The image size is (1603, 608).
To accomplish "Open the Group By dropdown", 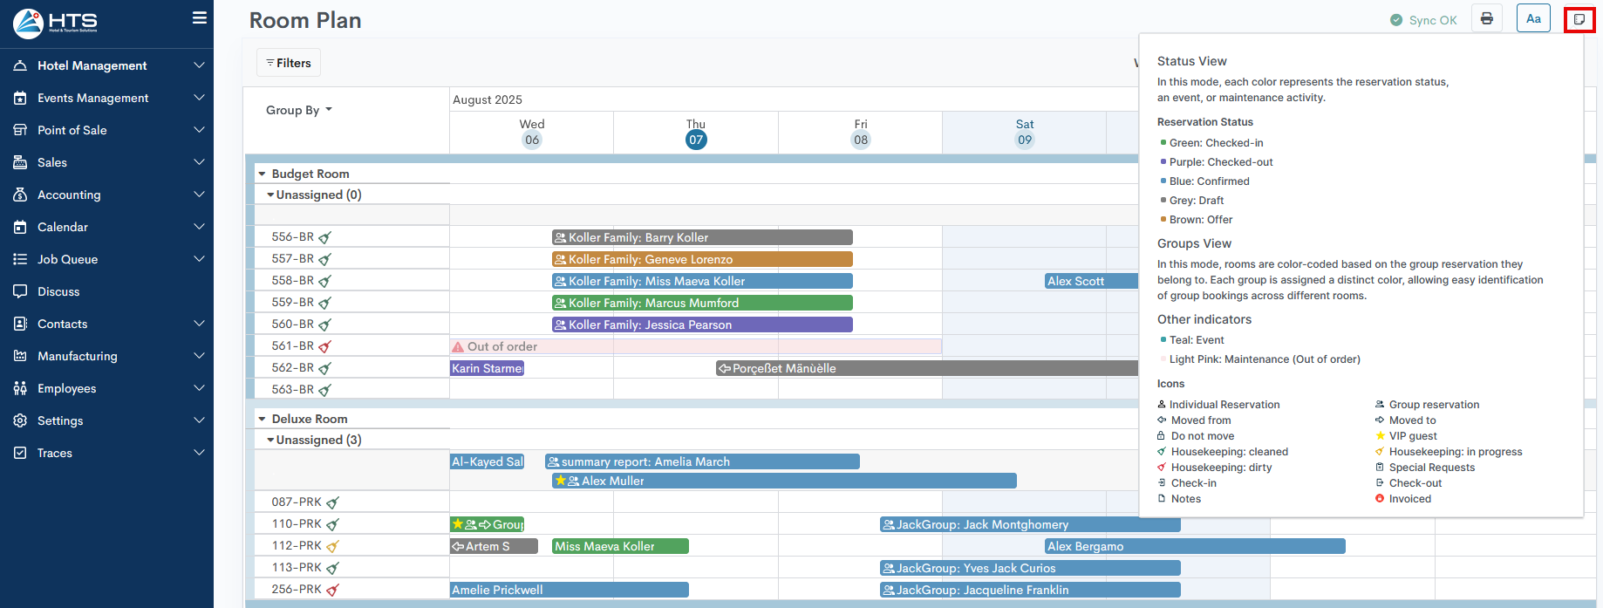I will pyautogui.click(x=298, y=110).
